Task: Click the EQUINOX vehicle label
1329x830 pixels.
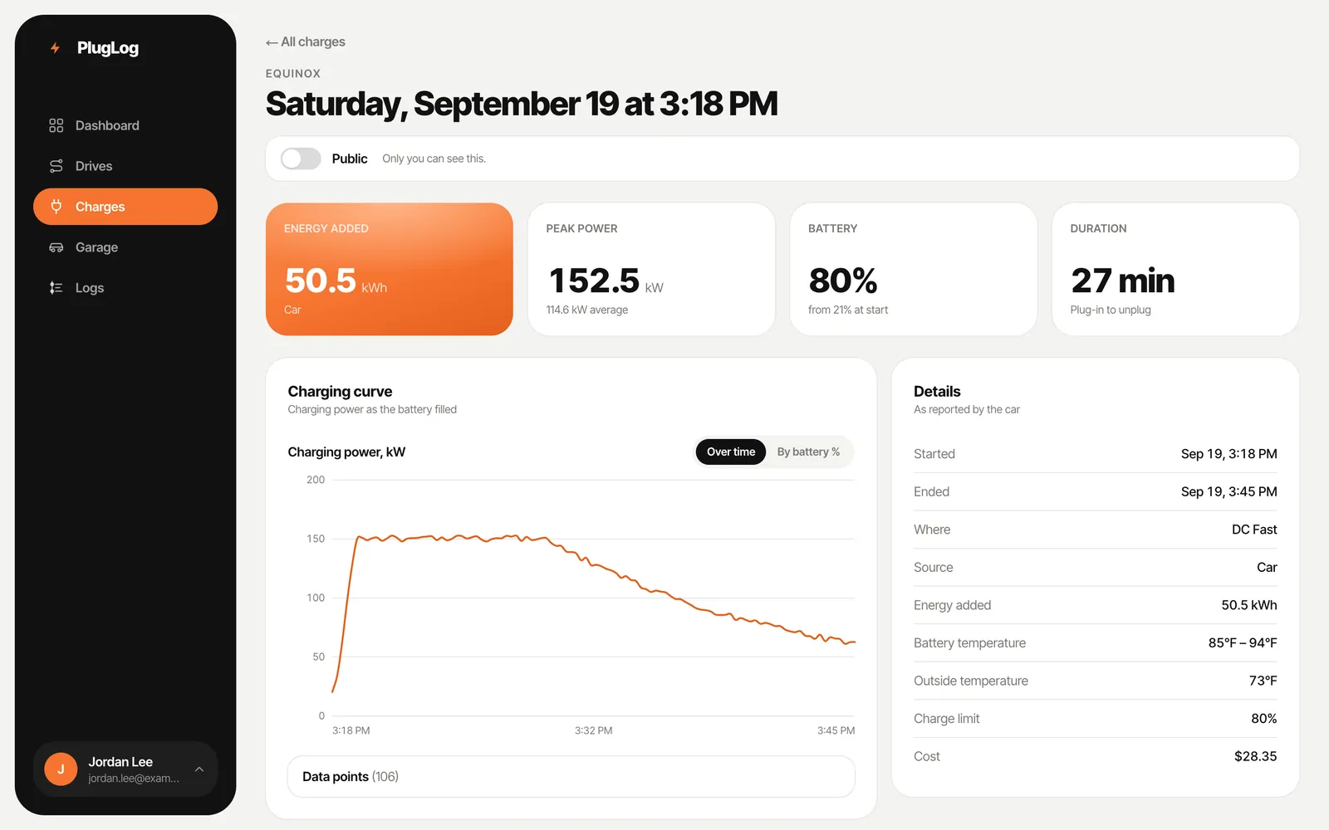Action: point(293,73)
